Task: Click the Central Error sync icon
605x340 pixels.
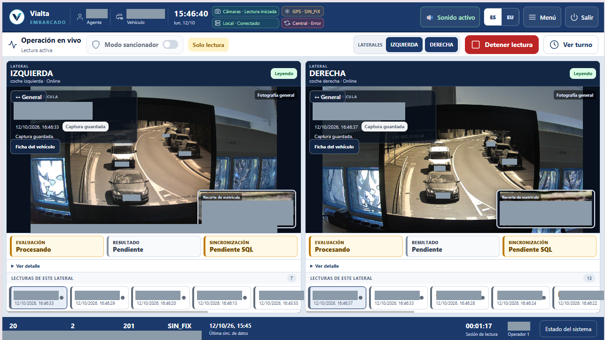Action: coord(287,23)
